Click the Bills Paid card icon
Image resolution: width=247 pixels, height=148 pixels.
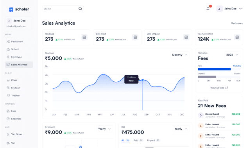pyautogui.click(x=135, y=38)
